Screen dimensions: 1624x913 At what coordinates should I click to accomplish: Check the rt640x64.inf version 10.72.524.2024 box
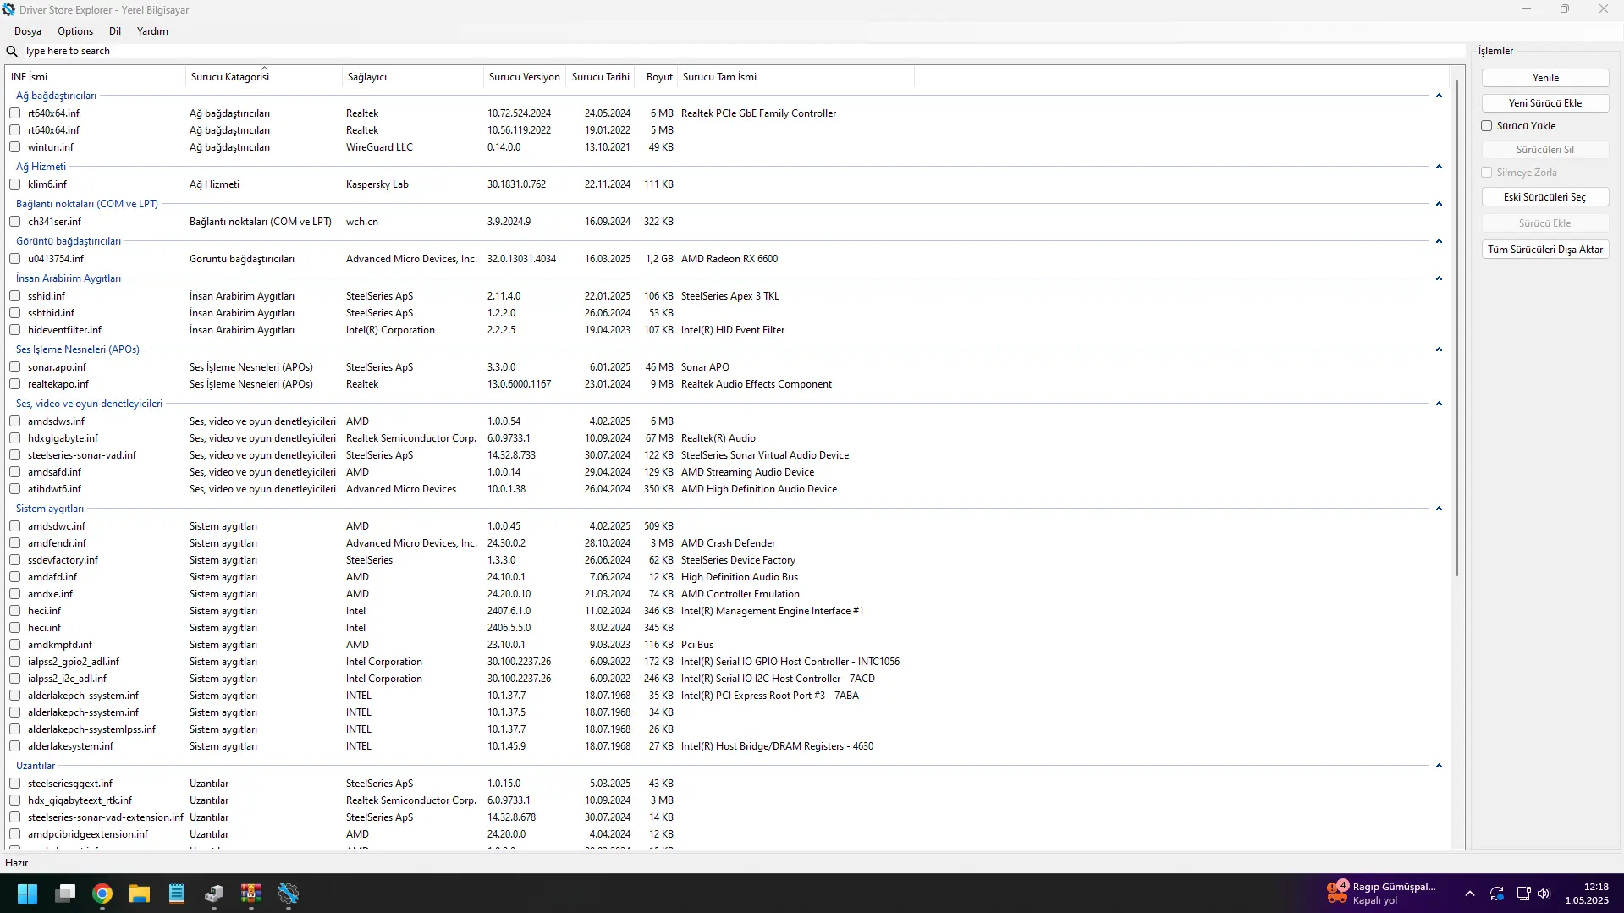(14, 113)
